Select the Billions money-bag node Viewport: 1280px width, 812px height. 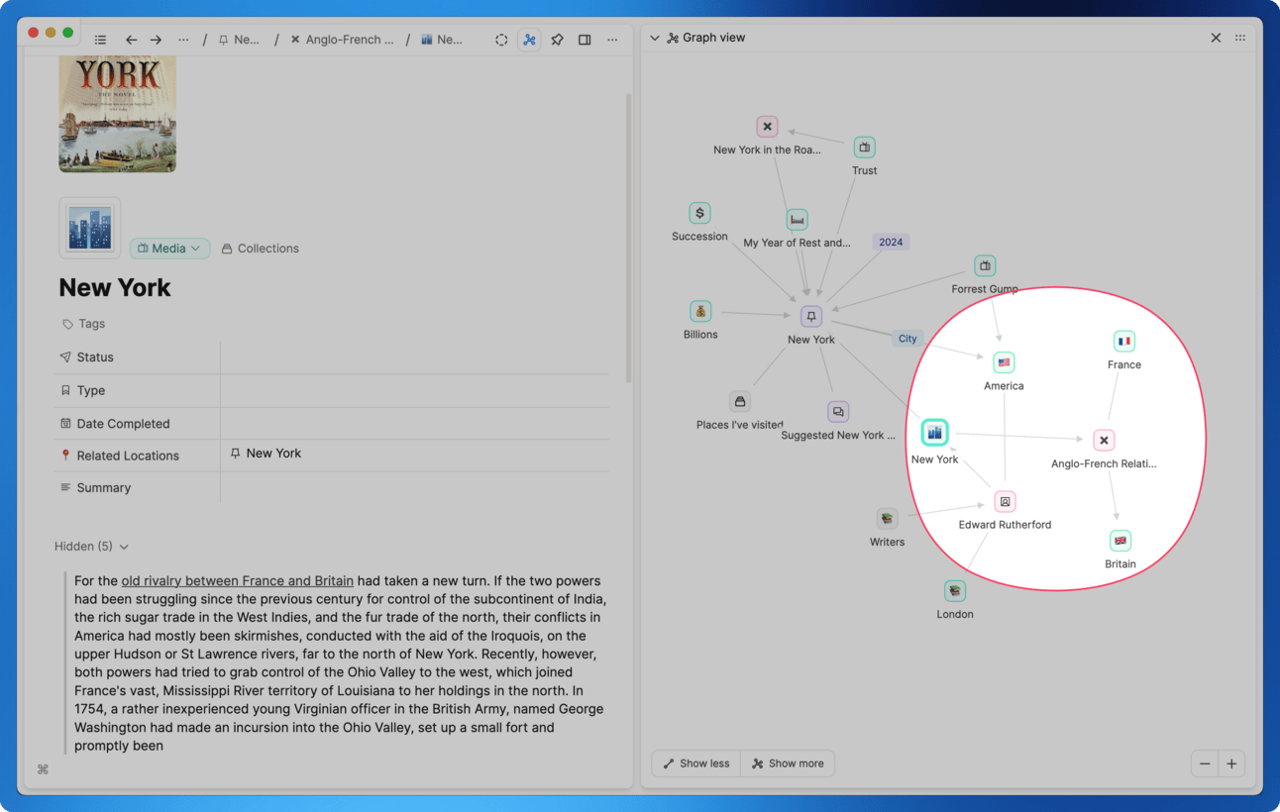[x=700, y=312]
